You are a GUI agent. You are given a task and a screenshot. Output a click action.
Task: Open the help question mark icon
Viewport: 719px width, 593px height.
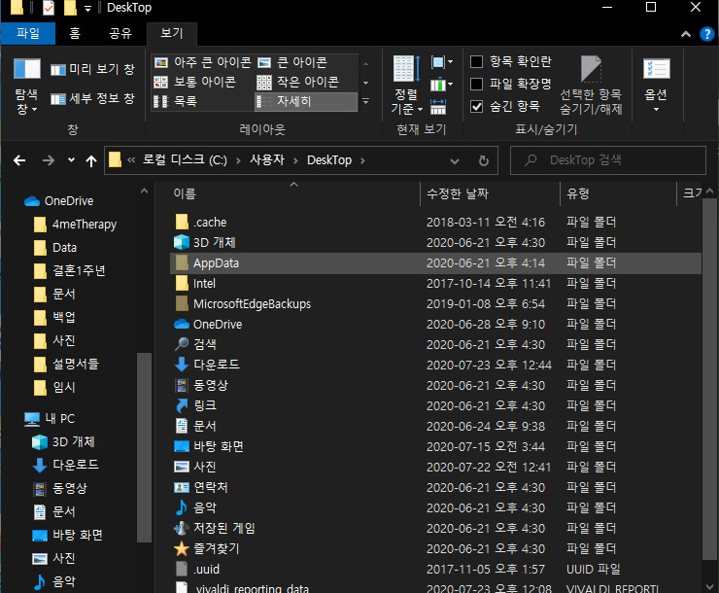(x=707, y=34)
